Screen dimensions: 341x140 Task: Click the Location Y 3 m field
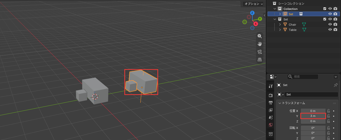tap(313, 116)
